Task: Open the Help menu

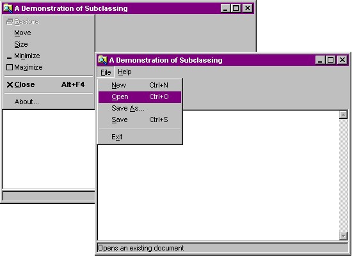Action: pos(125,72)
